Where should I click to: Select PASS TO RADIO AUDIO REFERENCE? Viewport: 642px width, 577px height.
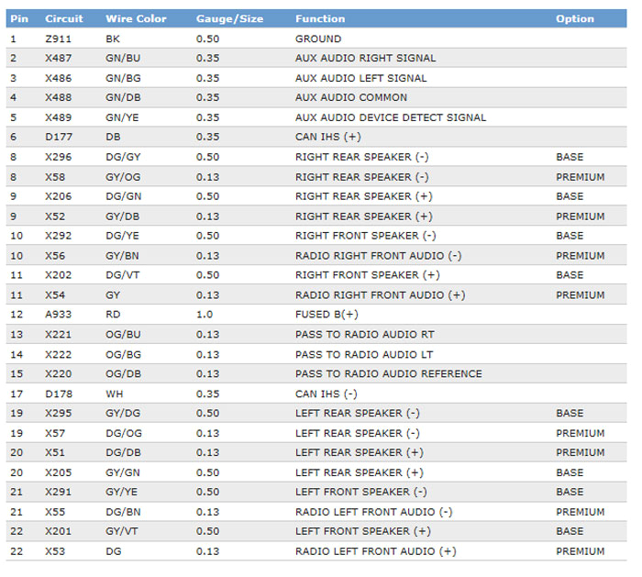point(388,373)
